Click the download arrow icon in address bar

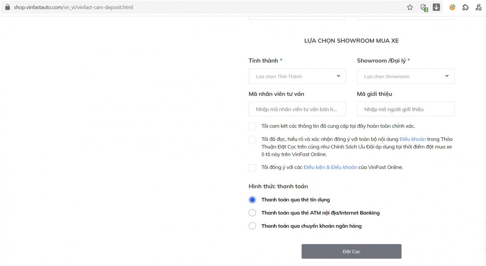[436, 7]
